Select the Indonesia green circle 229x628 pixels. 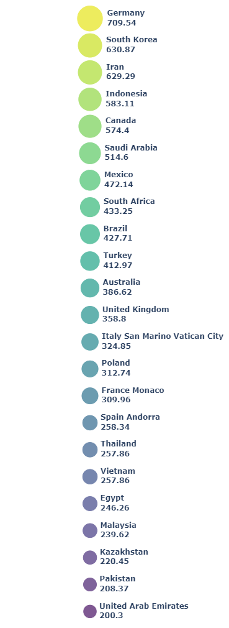pyautogui.click(x=90, y=99)
